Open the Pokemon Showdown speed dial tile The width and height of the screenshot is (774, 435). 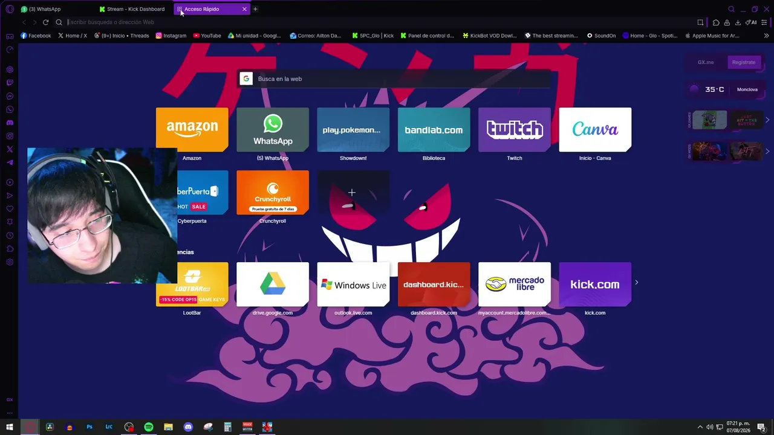point(353,129)
